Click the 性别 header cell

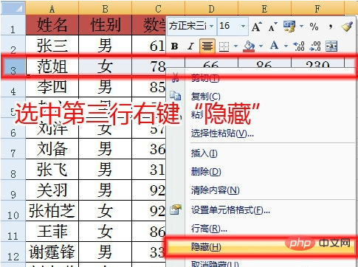[x=105, y=25]
